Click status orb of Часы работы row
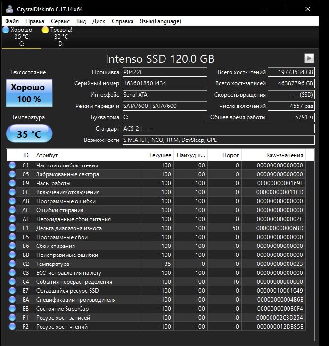The height and width of the screenshot is (346, 329). tap(12, 183)
